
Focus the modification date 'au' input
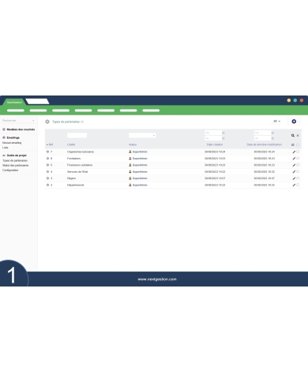point(262,138)
